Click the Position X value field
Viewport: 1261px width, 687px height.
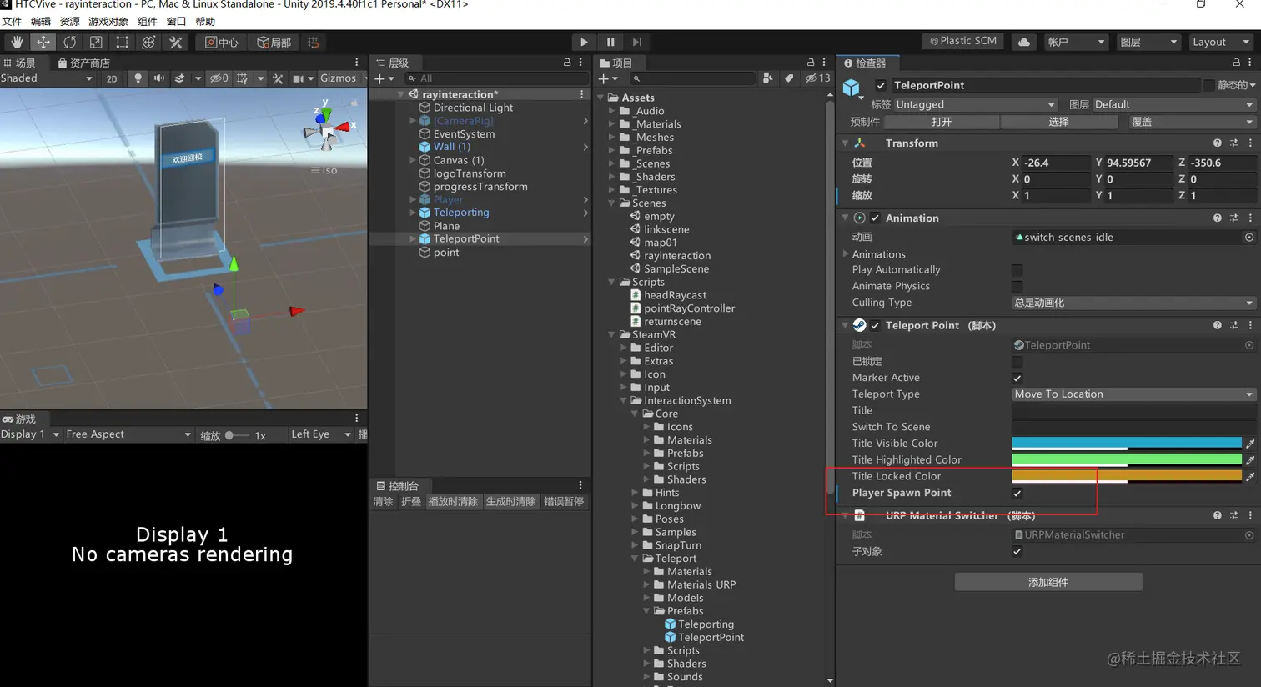[1057, 163]
